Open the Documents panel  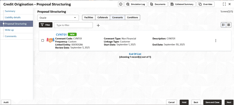point(158,4)
